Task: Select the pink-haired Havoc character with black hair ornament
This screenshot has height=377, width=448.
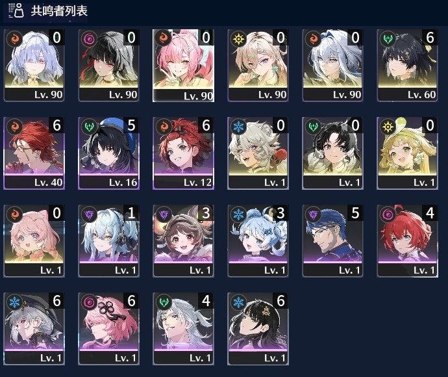Action: (109, 329)
